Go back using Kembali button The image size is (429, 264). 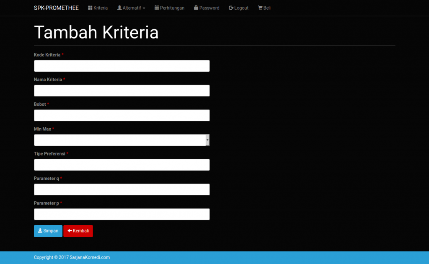78,231
